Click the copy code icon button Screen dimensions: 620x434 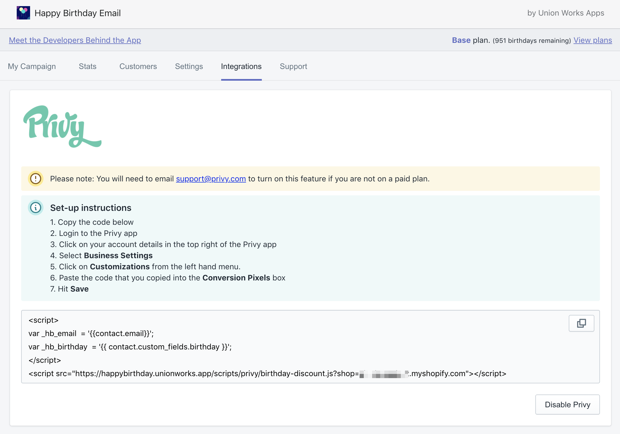click(581, 323)
